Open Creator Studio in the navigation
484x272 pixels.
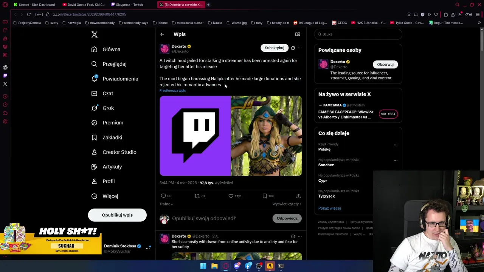(x=114, y=152)
